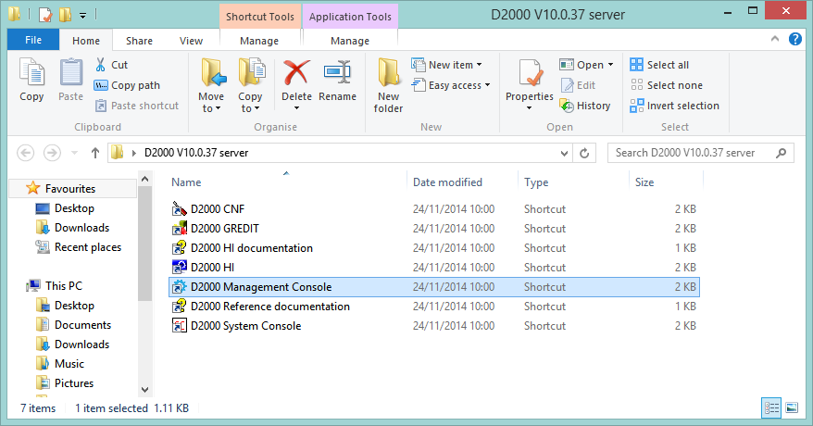Create a New folder from the ribbon
Viewport: 813px width, 426px height.
(388, 74)
